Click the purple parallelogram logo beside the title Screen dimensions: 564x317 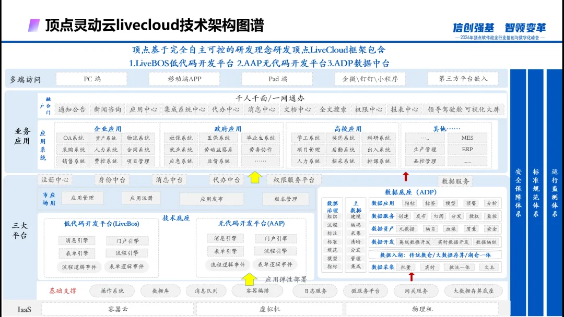coord(34,25)
